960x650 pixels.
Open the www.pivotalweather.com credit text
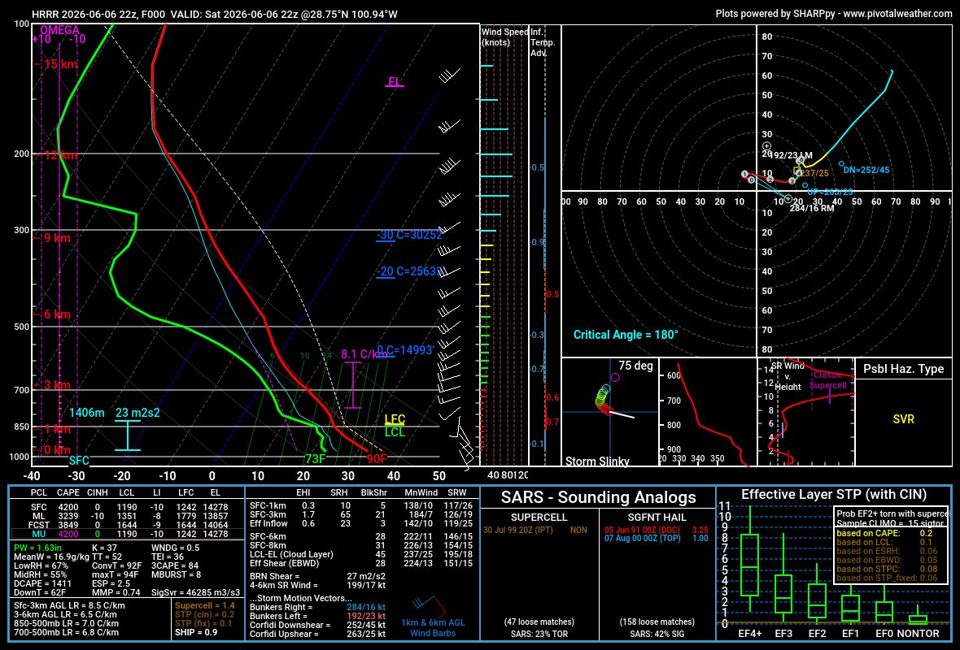tap(897, 13)
